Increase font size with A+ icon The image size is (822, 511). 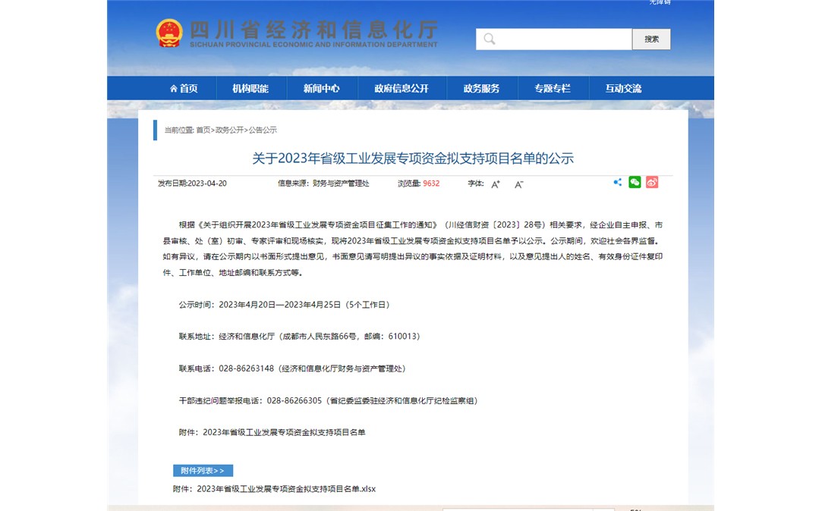point(496,184)
